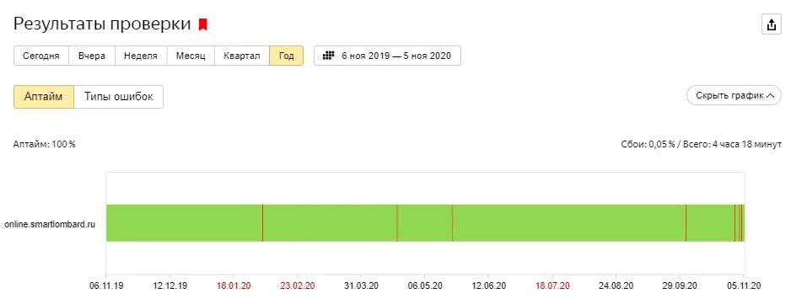Screen dimensions: 791x304
Task: Click the calendar grid icon in date range
Action: coord(328,56)
